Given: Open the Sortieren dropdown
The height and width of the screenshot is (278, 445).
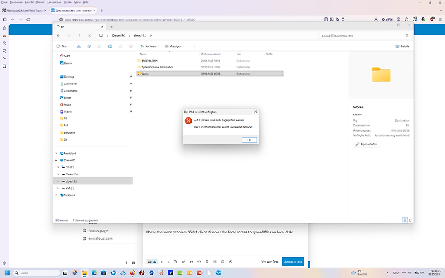Looking at the screenshot, I should [150, 46].
